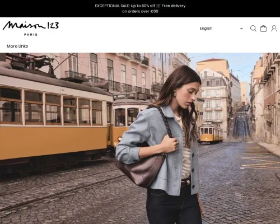Click the Maison 123 Paris logo
280x224 pixels.
point(31,29)
